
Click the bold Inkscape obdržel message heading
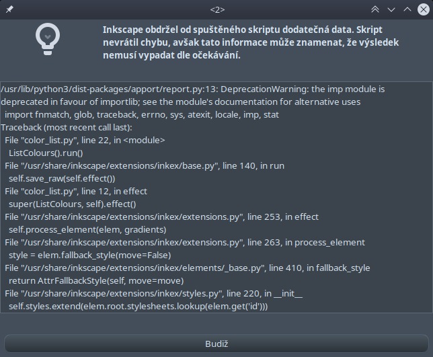tap(251, 42)
